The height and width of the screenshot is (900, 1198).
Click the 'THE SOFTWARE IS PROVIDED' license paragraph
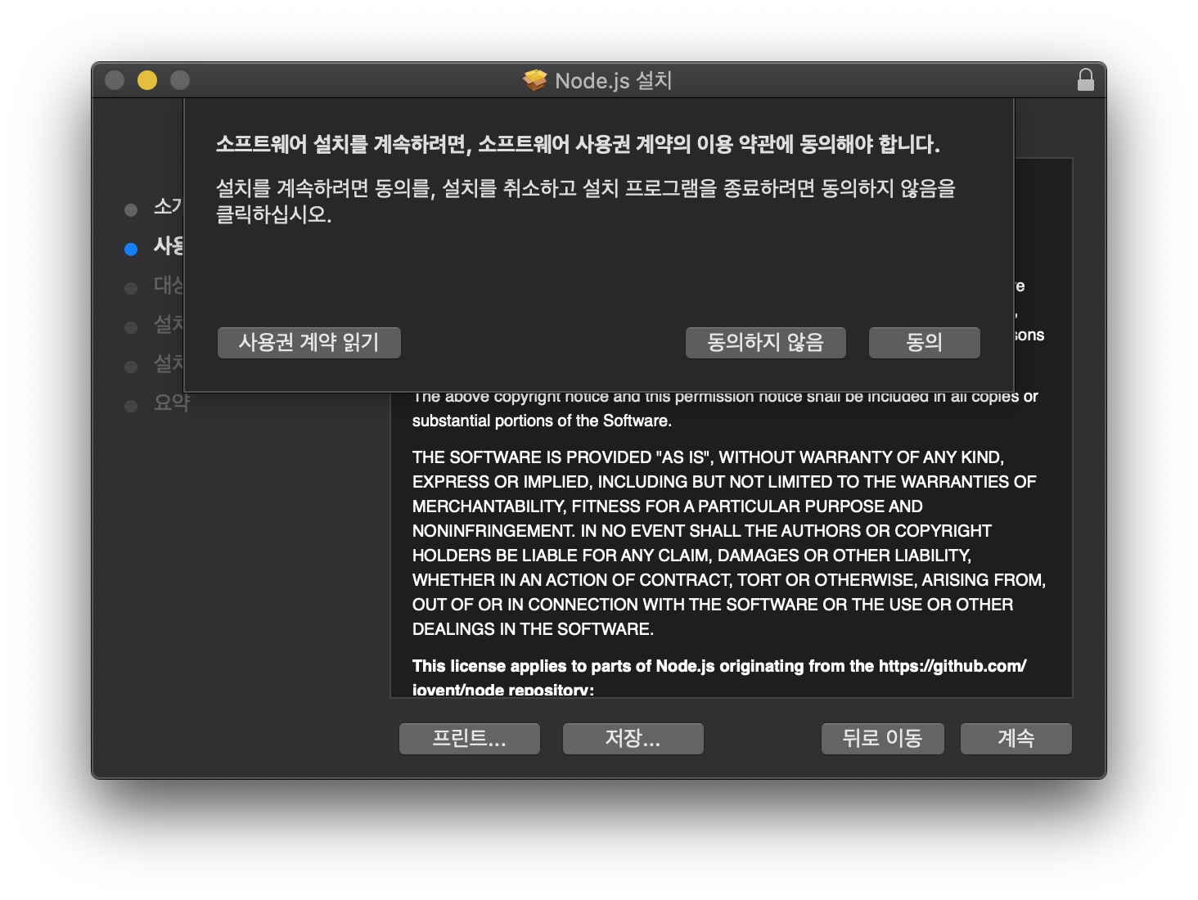[729, 543]
